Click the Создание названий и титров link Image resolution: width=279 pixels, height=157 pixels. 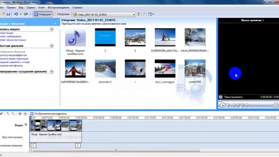(x=15, y=62)
